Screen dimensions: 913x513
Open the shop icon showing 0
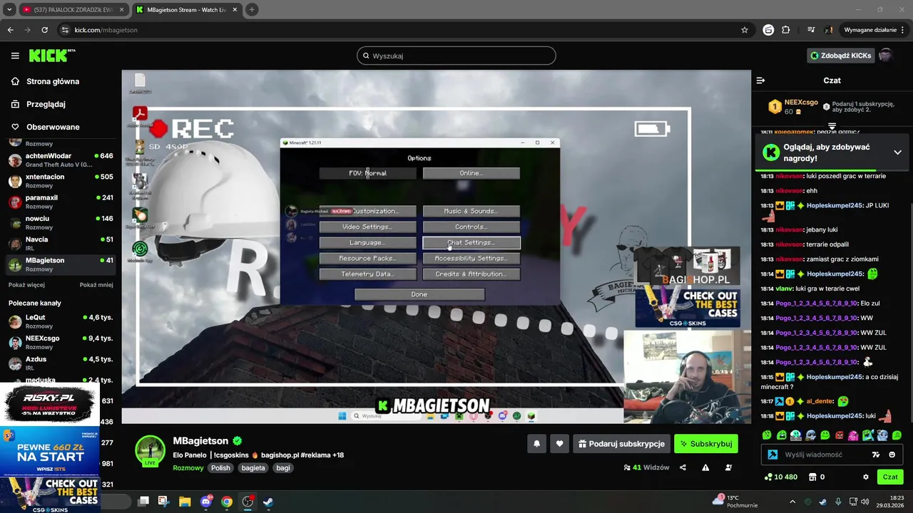coord(816,477)
